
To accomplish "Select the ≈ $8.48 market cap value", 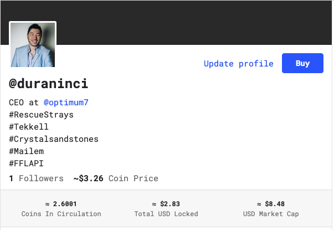I will 271,204.
